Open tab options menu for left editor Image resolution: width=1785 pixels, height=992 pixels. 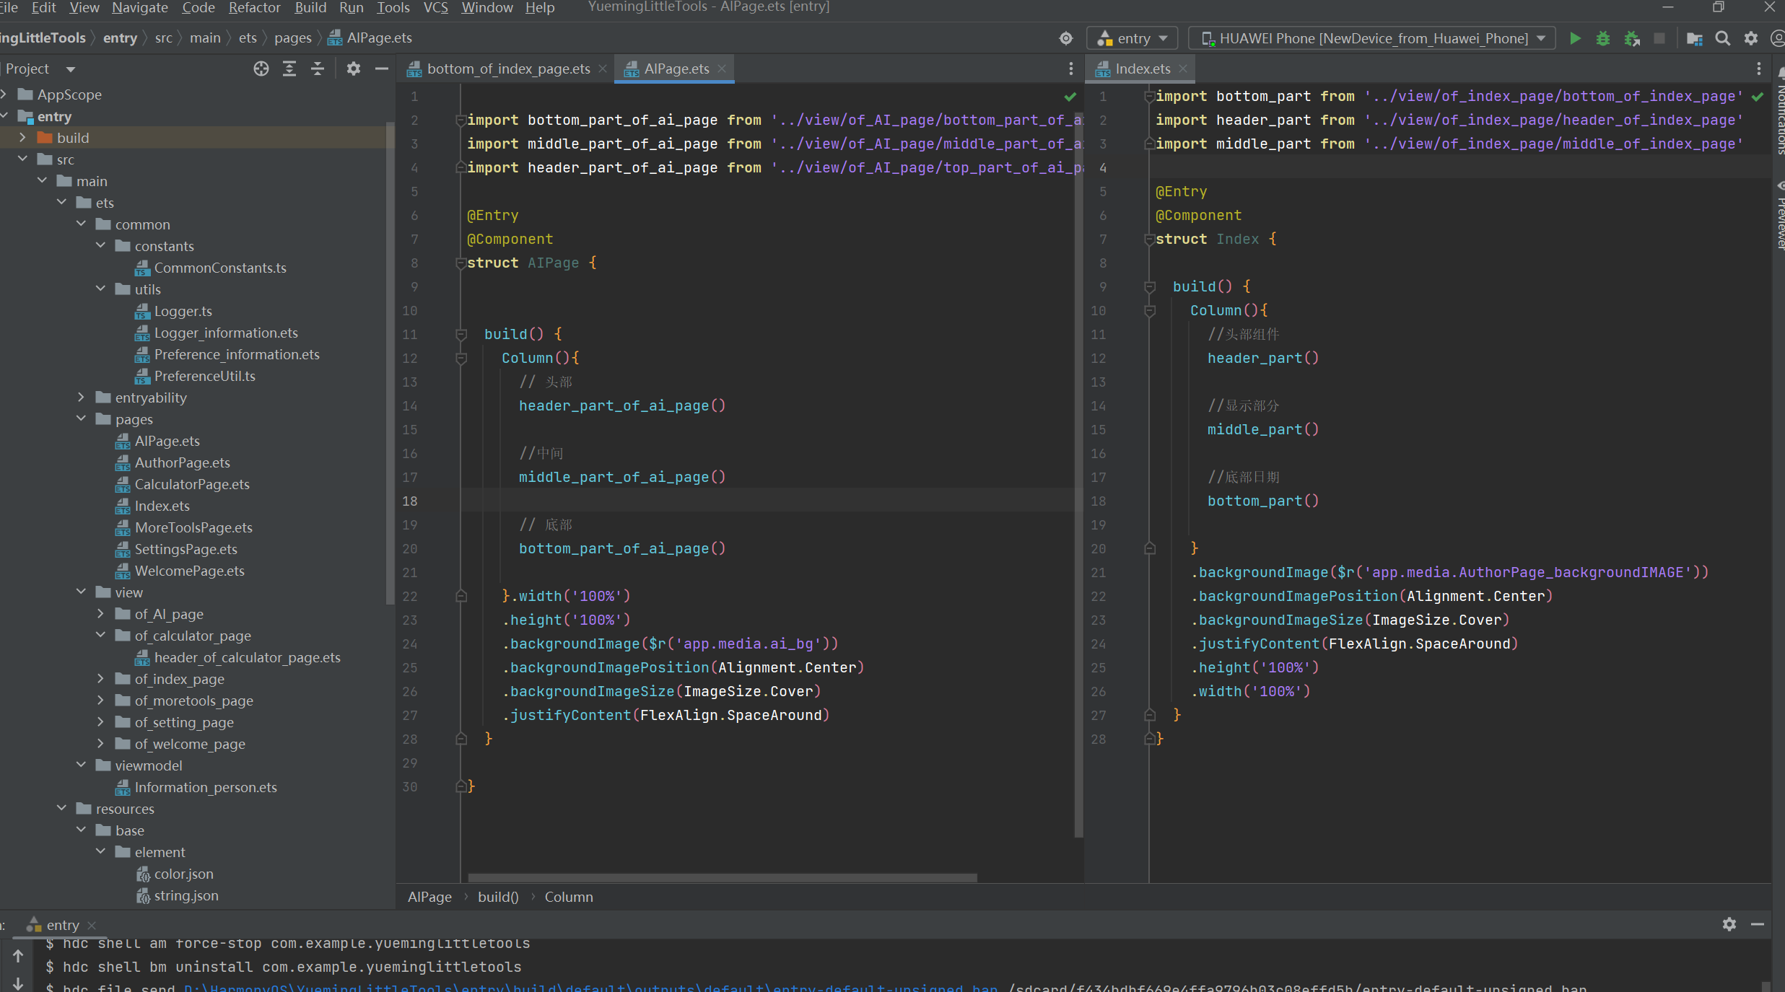click(1070, 69)
